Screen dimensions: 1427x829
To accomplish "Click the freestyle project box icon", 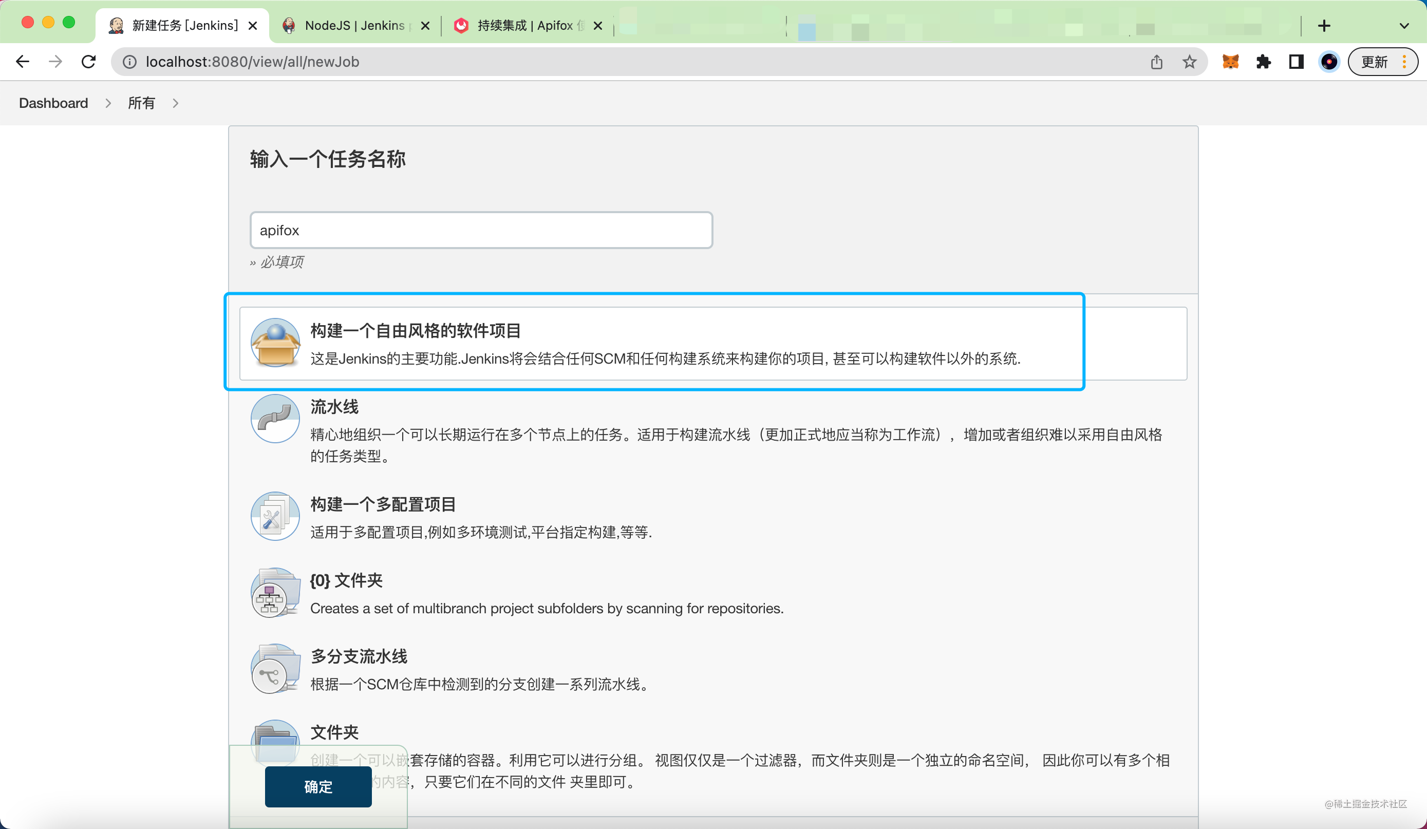I will (275, 343).
